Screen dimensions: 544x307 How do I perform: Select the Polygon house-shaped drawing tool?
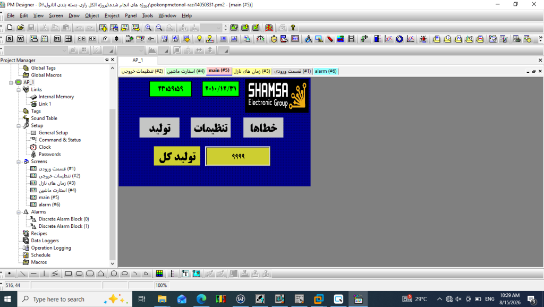(x=100, y=274)
